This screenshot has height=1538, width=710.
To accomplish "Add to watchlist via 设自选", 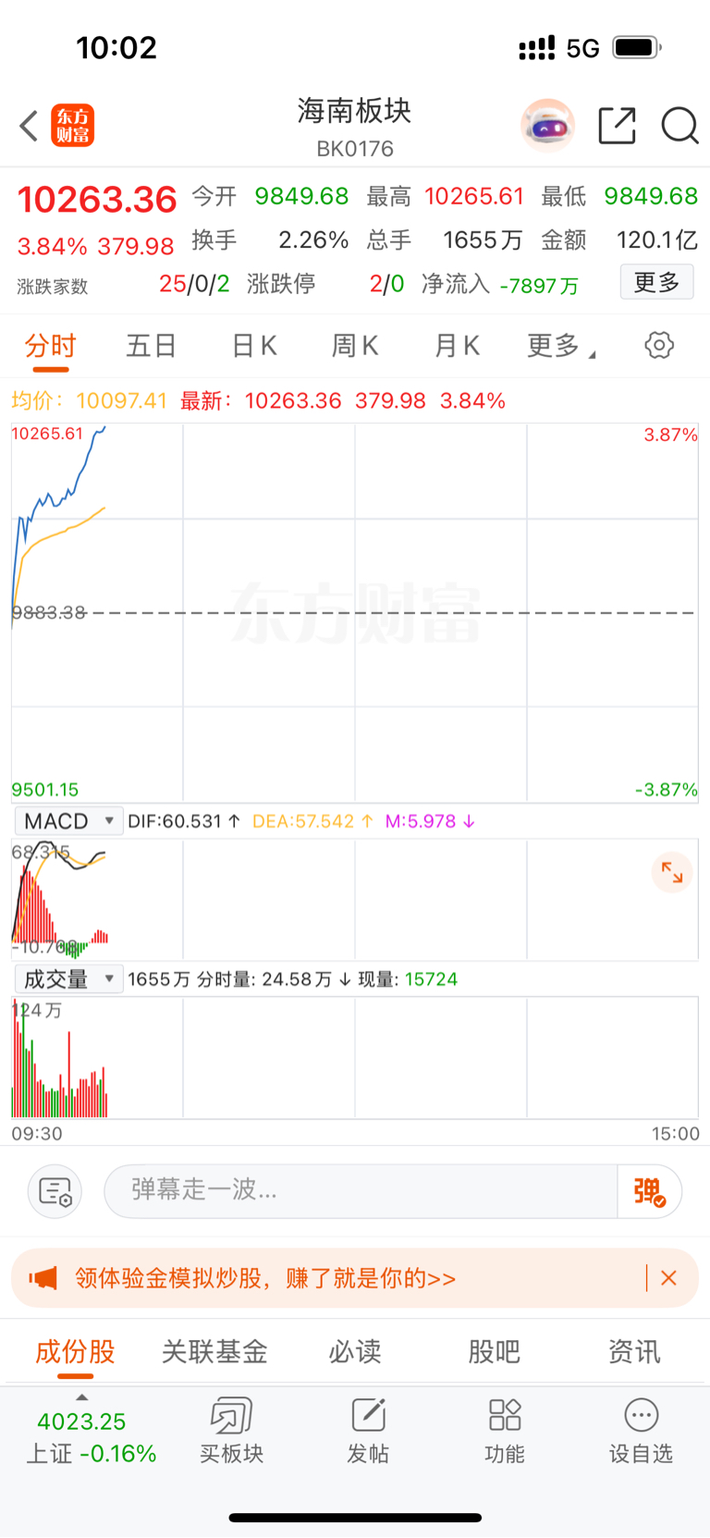I will pyautogui.click(x=641, y=1430).
